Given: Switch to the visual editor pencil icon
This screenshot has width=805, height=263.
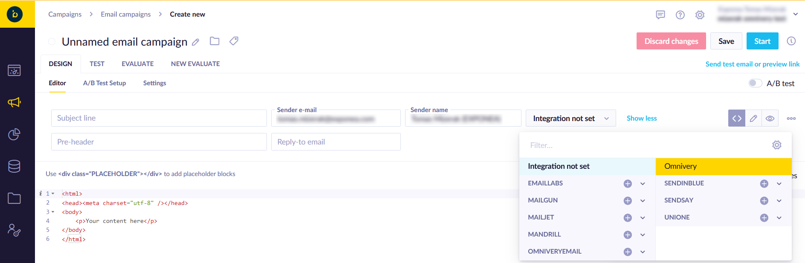Looking at the screenshot, I should (753, 118).
